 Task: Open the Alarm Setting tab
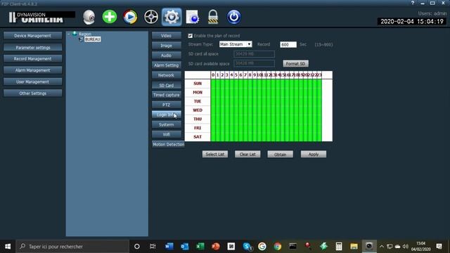point(166,65)
